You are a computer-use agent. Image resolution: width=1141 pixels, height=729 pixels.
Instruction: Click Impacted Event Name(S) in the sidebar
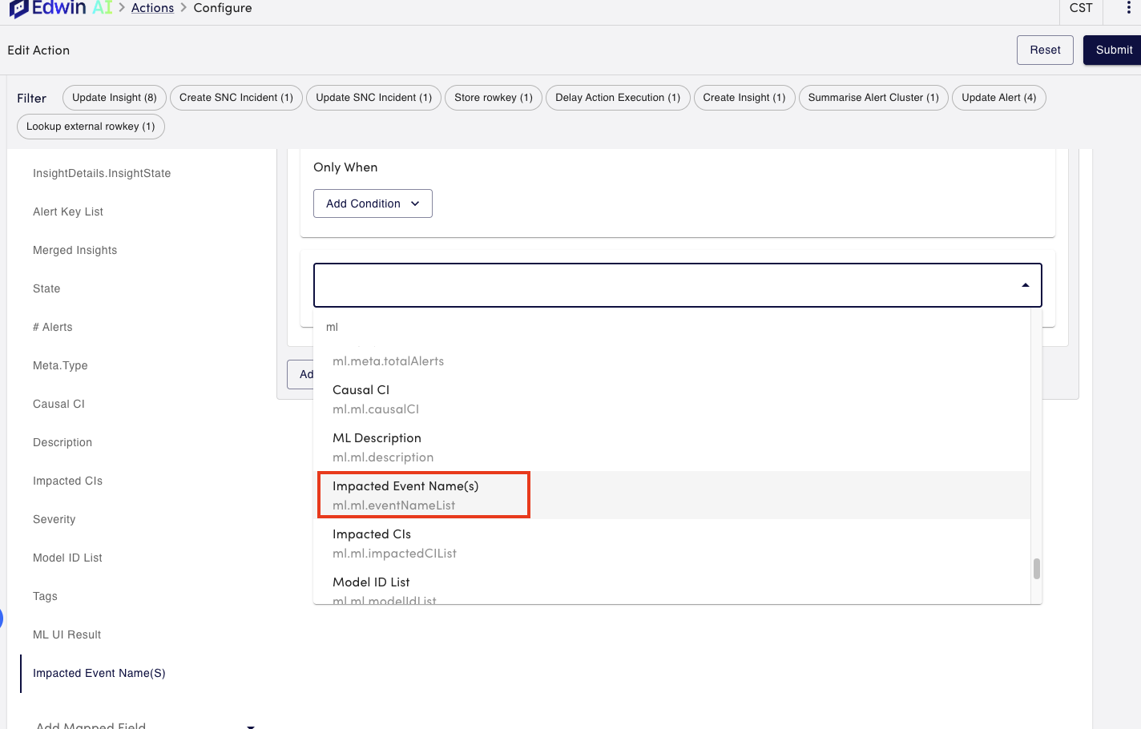99,673
